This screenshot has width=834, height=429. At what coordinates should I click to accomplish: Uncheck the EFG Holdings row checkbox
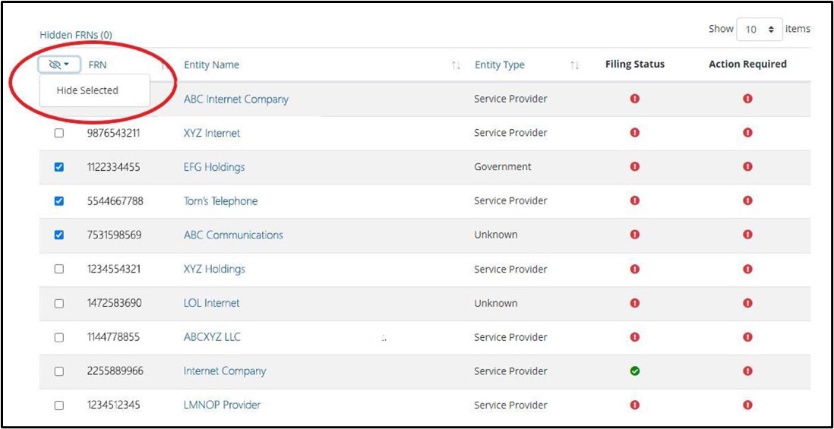[59, 167]
